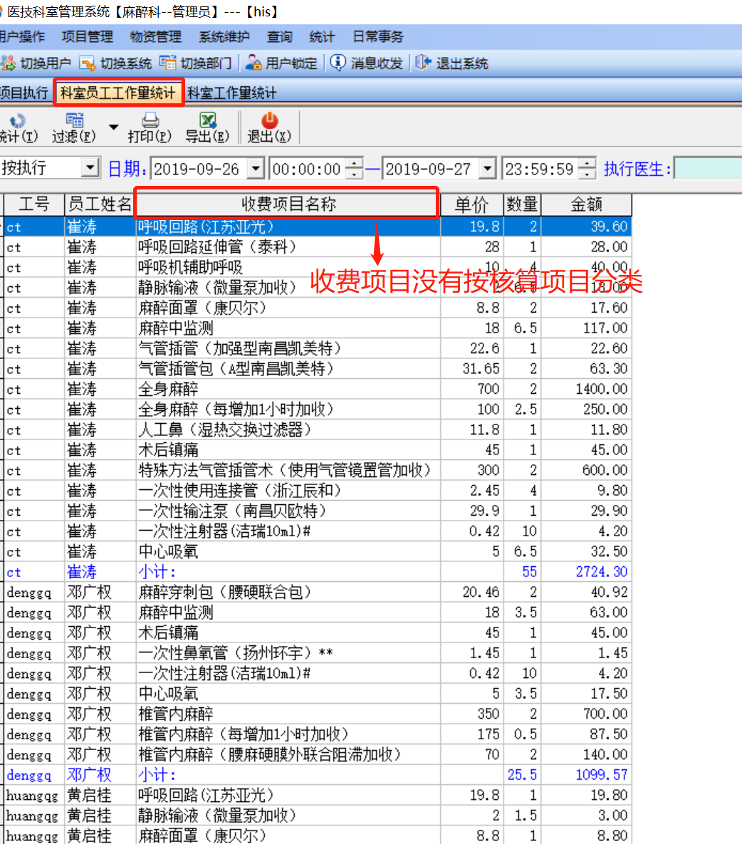Switch to the 项目执行 tab
Screen dimensions: 742x844
coord(24,93)
